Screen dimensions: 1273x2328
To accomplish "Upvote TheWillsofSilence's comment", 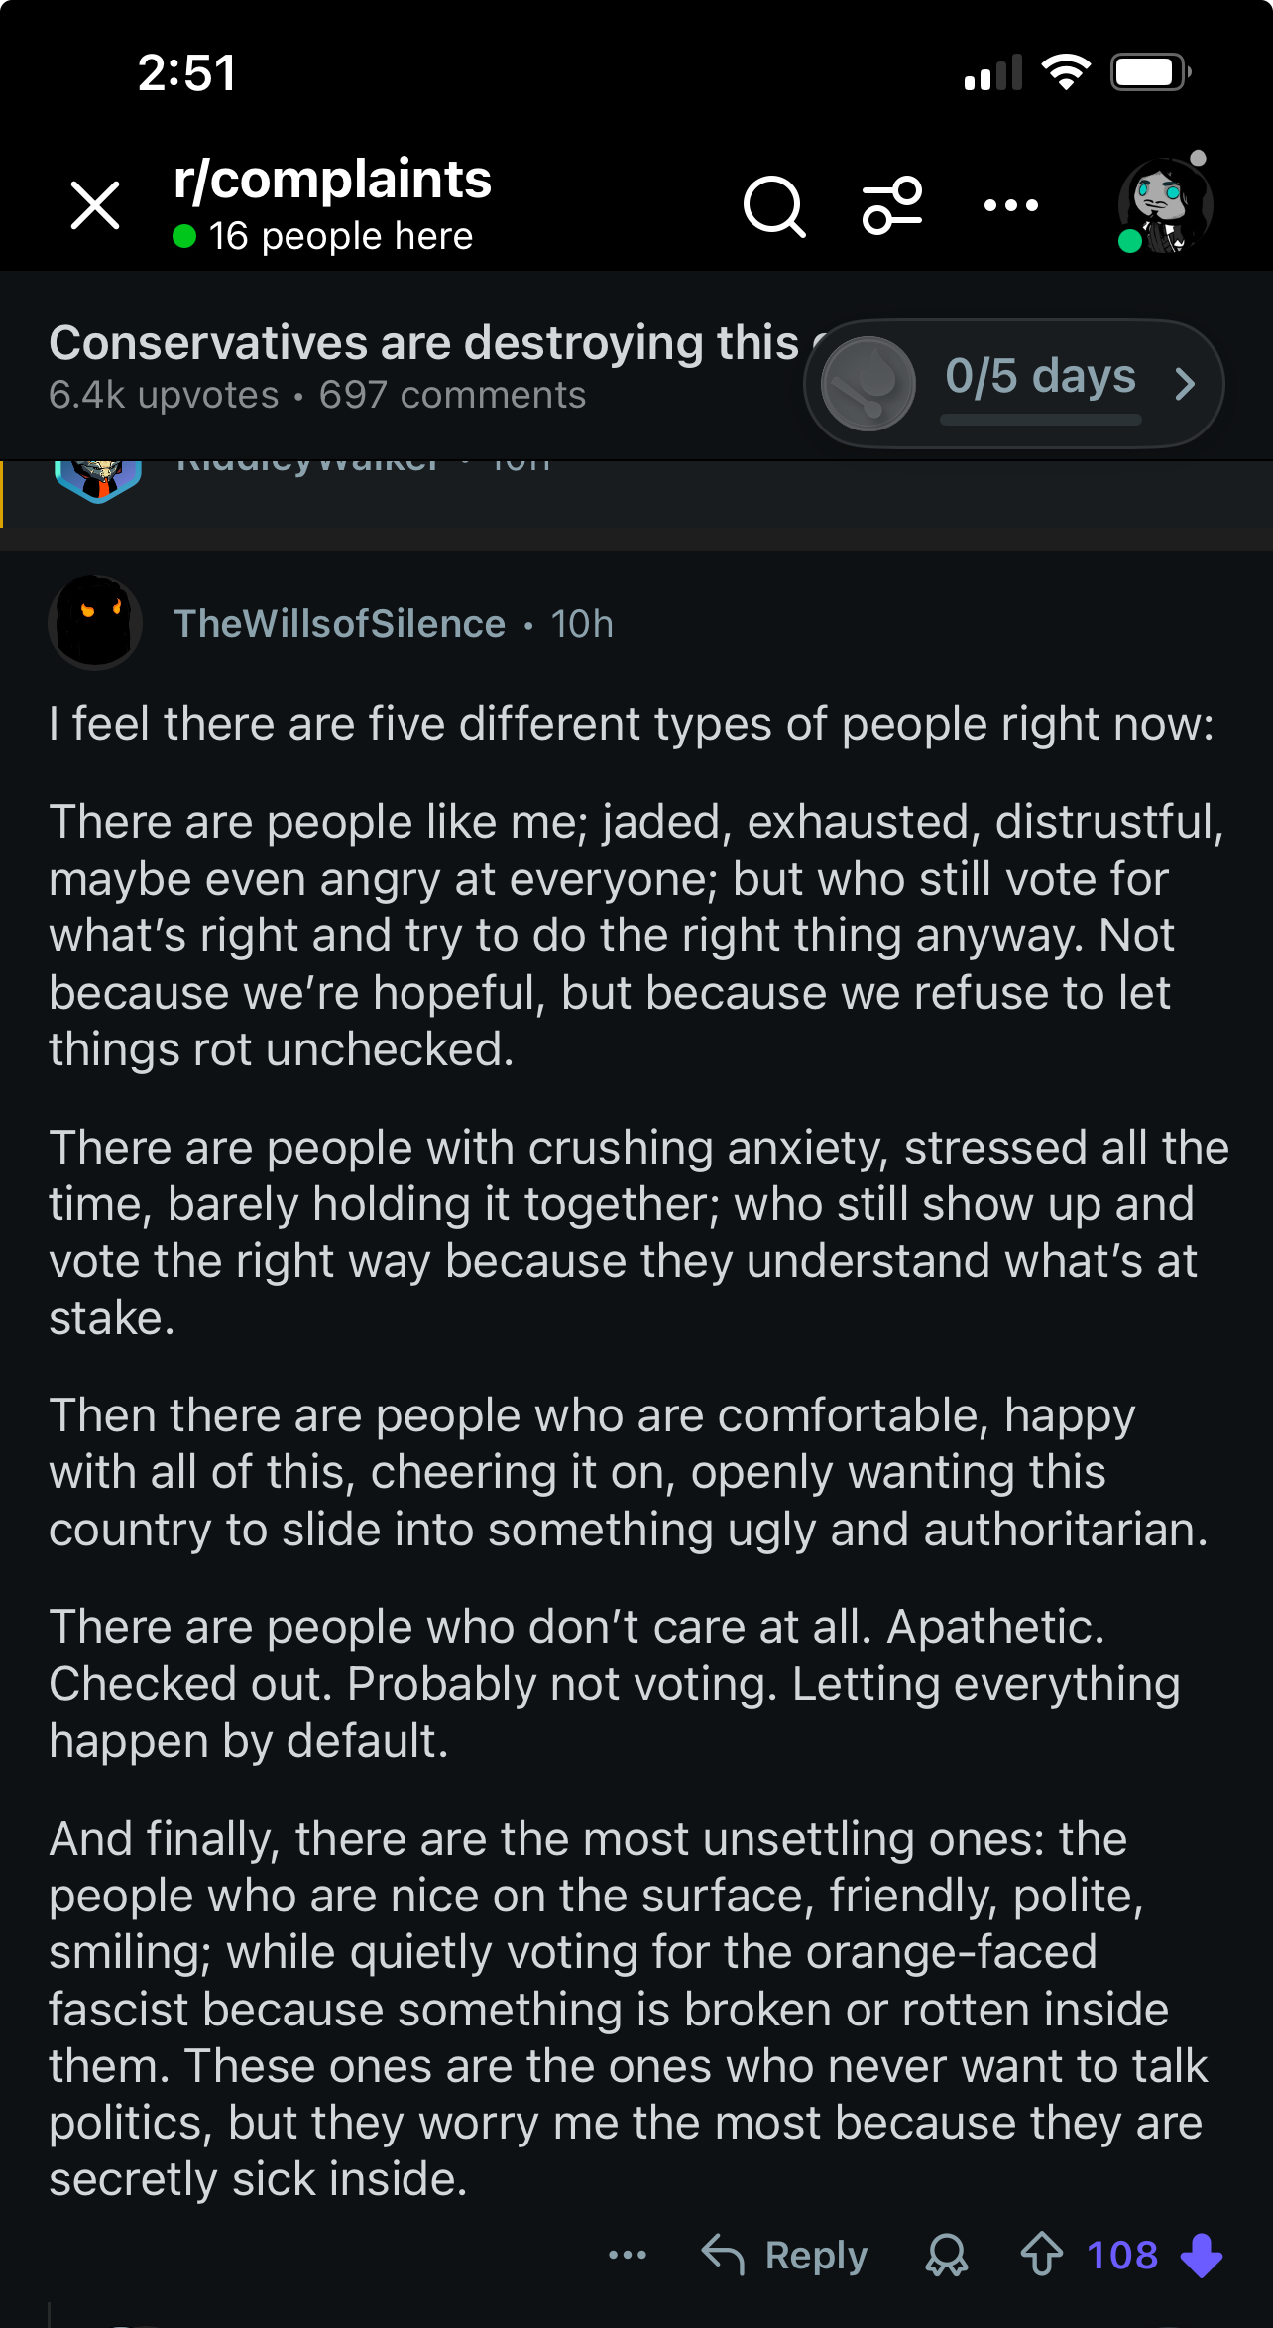I will pos(1041,2255).
